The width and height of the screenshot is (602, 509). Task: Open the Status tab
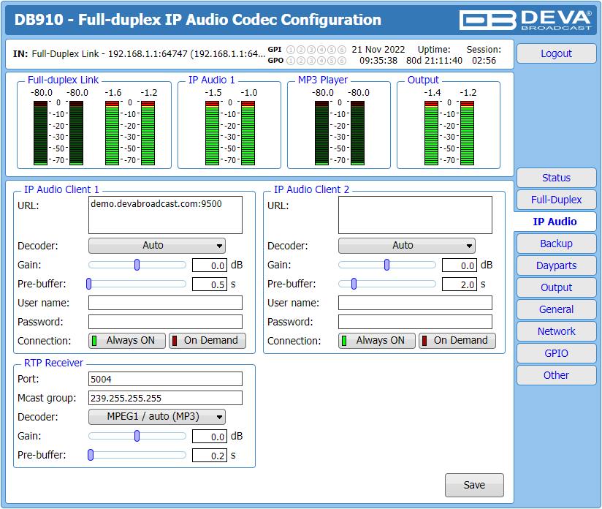click(556, 178)
